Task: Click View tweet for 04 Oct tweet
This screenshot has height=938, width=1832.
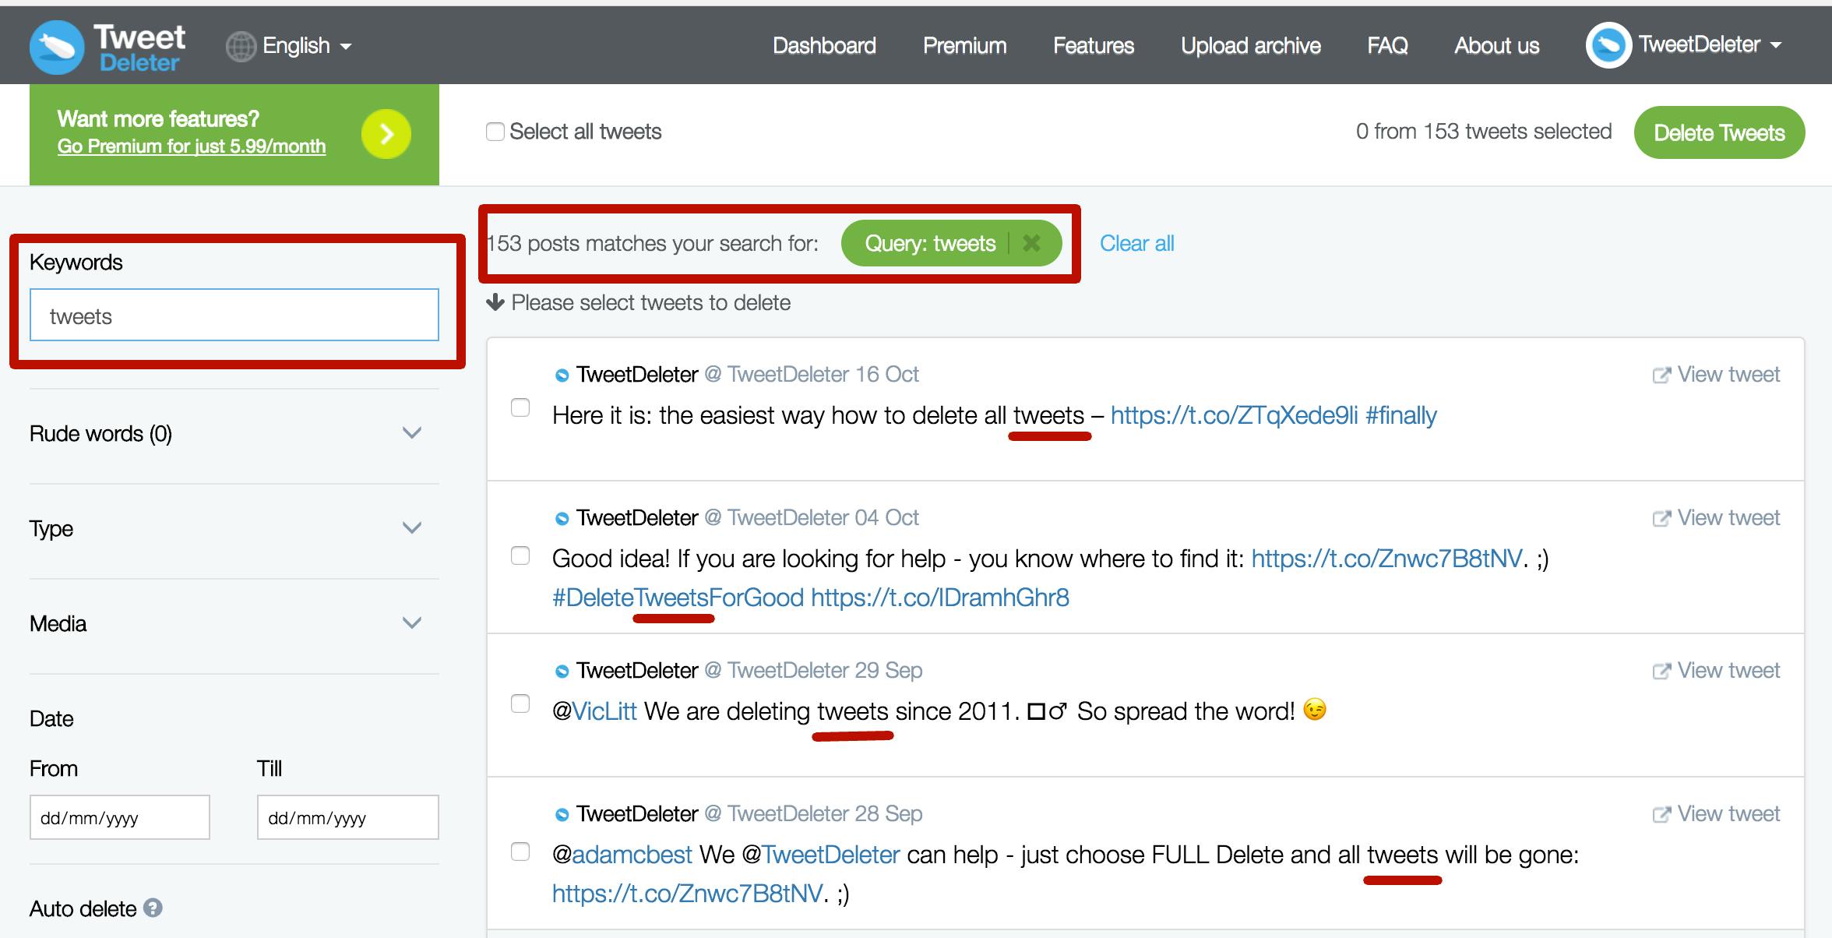Action: coord(1728,518)
